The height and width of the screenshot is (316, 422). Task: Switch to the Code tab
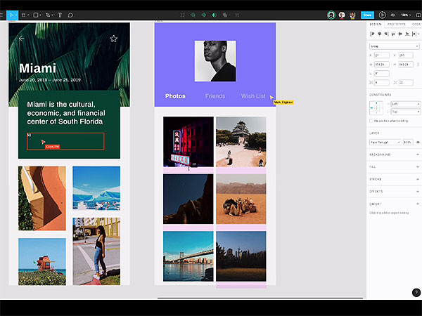click(x=416, y=24)
